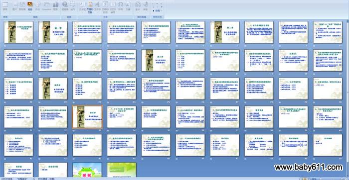Viewport: 349px width, 180px height.
Task: Open the Photo Album (相册) tool
Action: 30,6
